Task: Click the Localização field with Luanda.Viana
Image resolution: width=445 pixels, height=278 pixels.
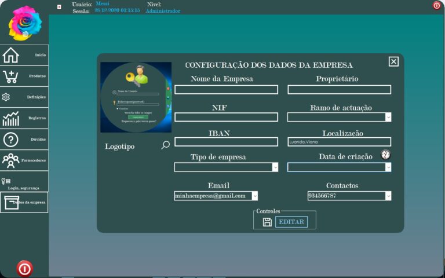Action: pyautogui.click(x=340, y=142)
